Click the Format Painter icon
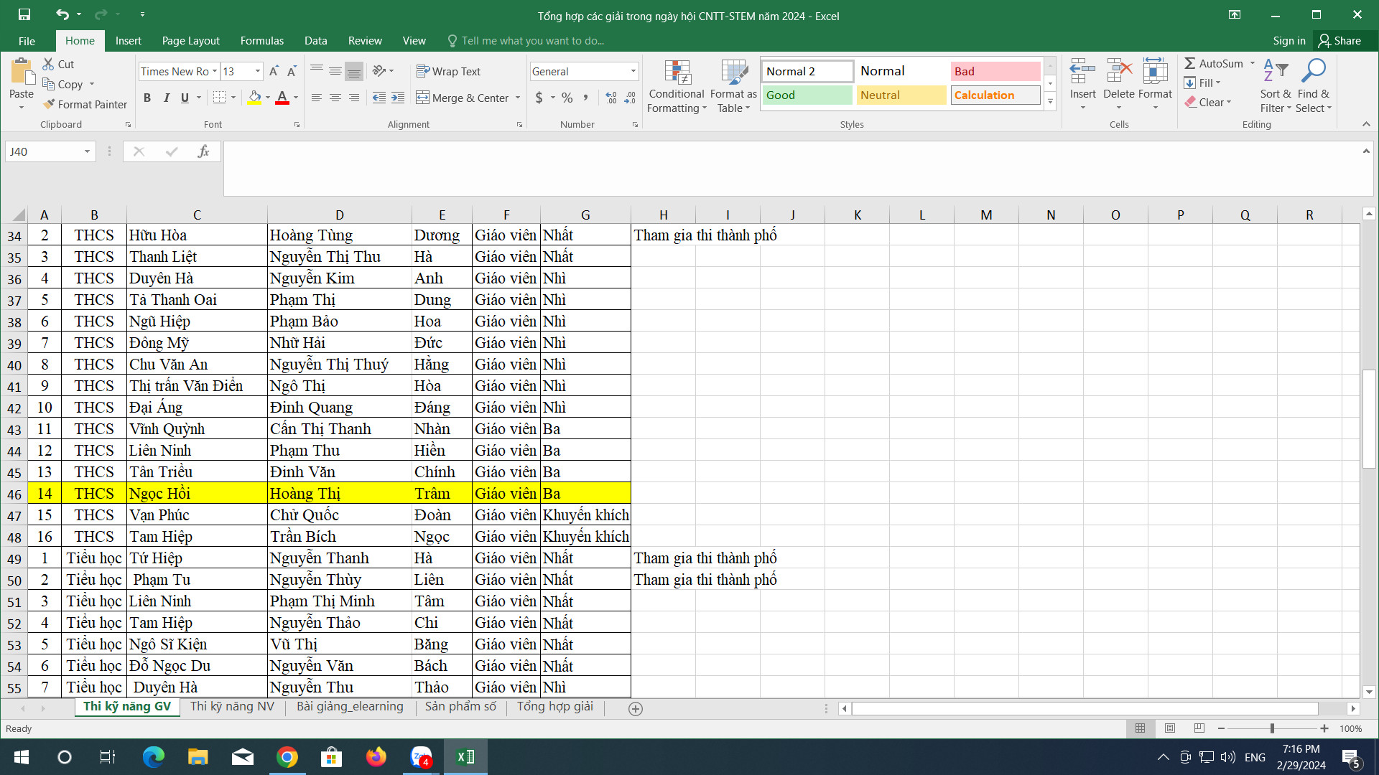 (49, 105)
